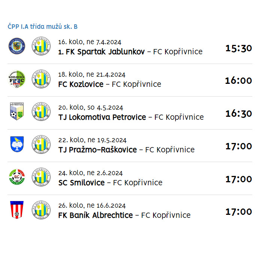Click the 17:00 time for 26. kolo
262x262 pixels.
pyautogui.click(x=239, y=212)
